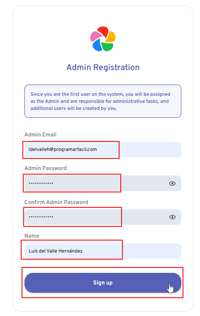Image resolution: width=200 pixels, height=316 pixels.
Task: Show the Admin Password with the eye icon
Action: click(x=172, y=183)
